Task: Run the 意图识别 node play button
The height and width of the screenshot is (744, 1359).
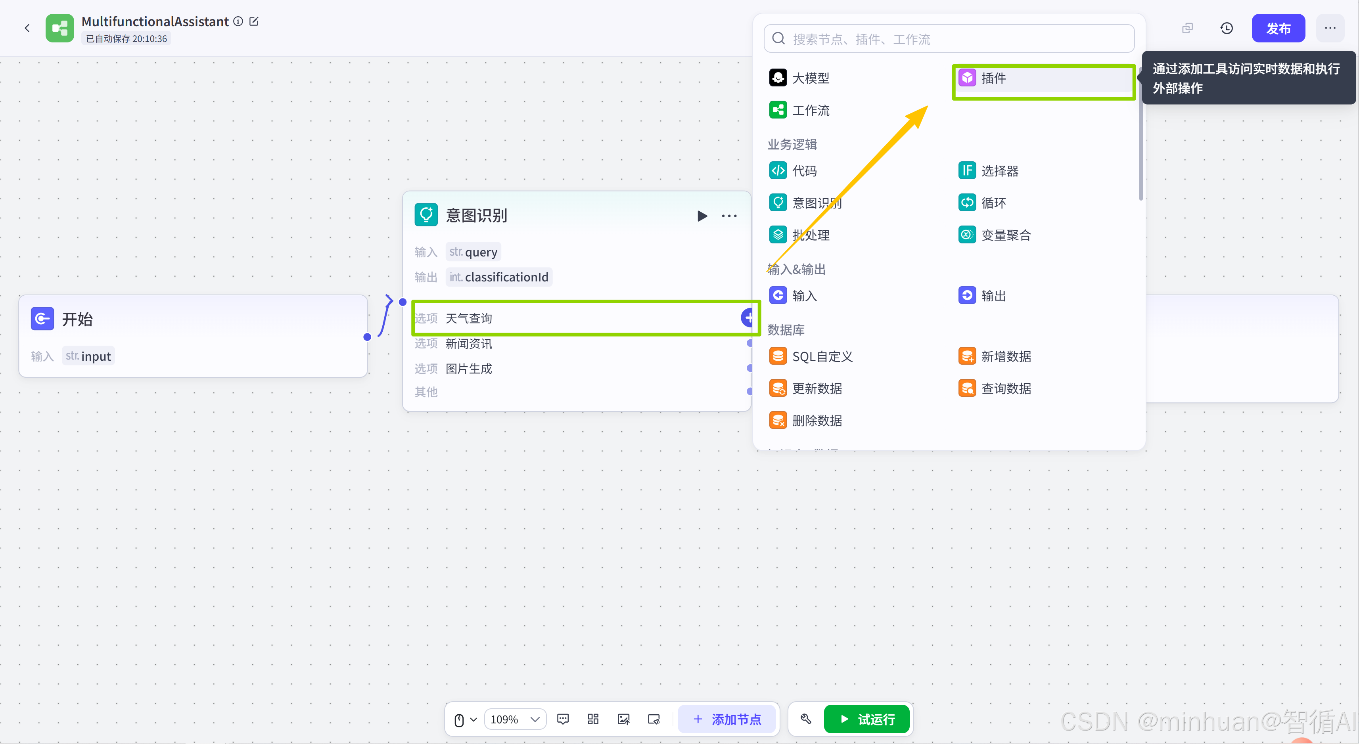Action: pos(702,216)
